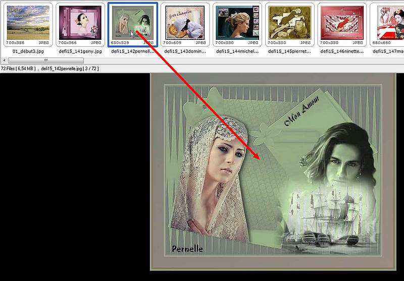Click the status bar file count text
Screen dimensions: 404x281
pyautogui.click(x=17, y=68)
